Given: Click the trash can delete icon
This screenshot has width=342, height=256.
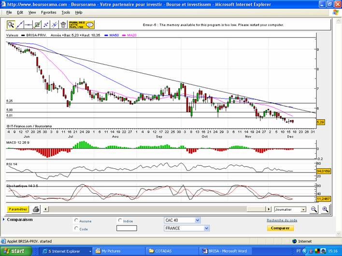Looking at the screenshot, I should (x=63, y=25).
